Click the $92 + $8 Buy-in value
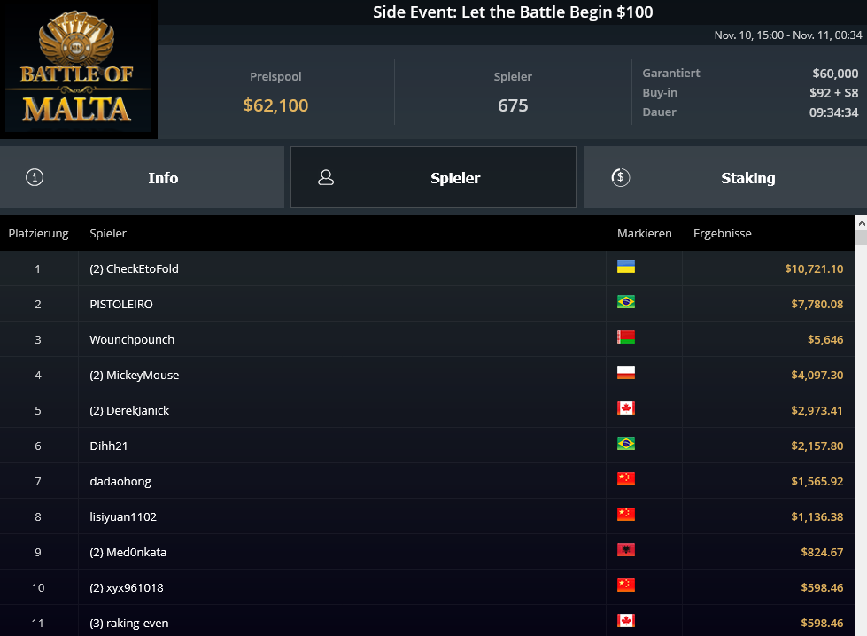Viewport: 867px width, 636px height. point(834,93)
